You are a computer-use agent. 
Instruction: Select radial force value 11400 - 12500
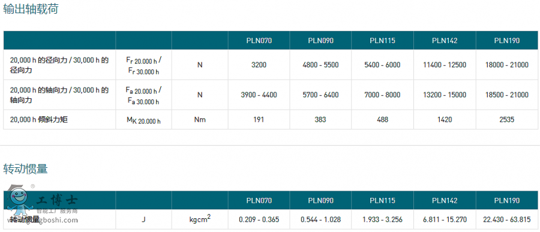445,65
